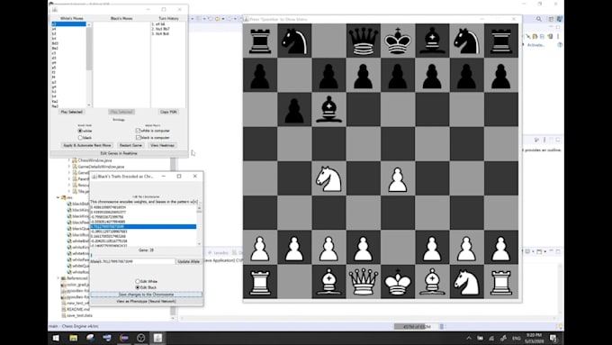Select the black knight on b8

click(294, 41)
